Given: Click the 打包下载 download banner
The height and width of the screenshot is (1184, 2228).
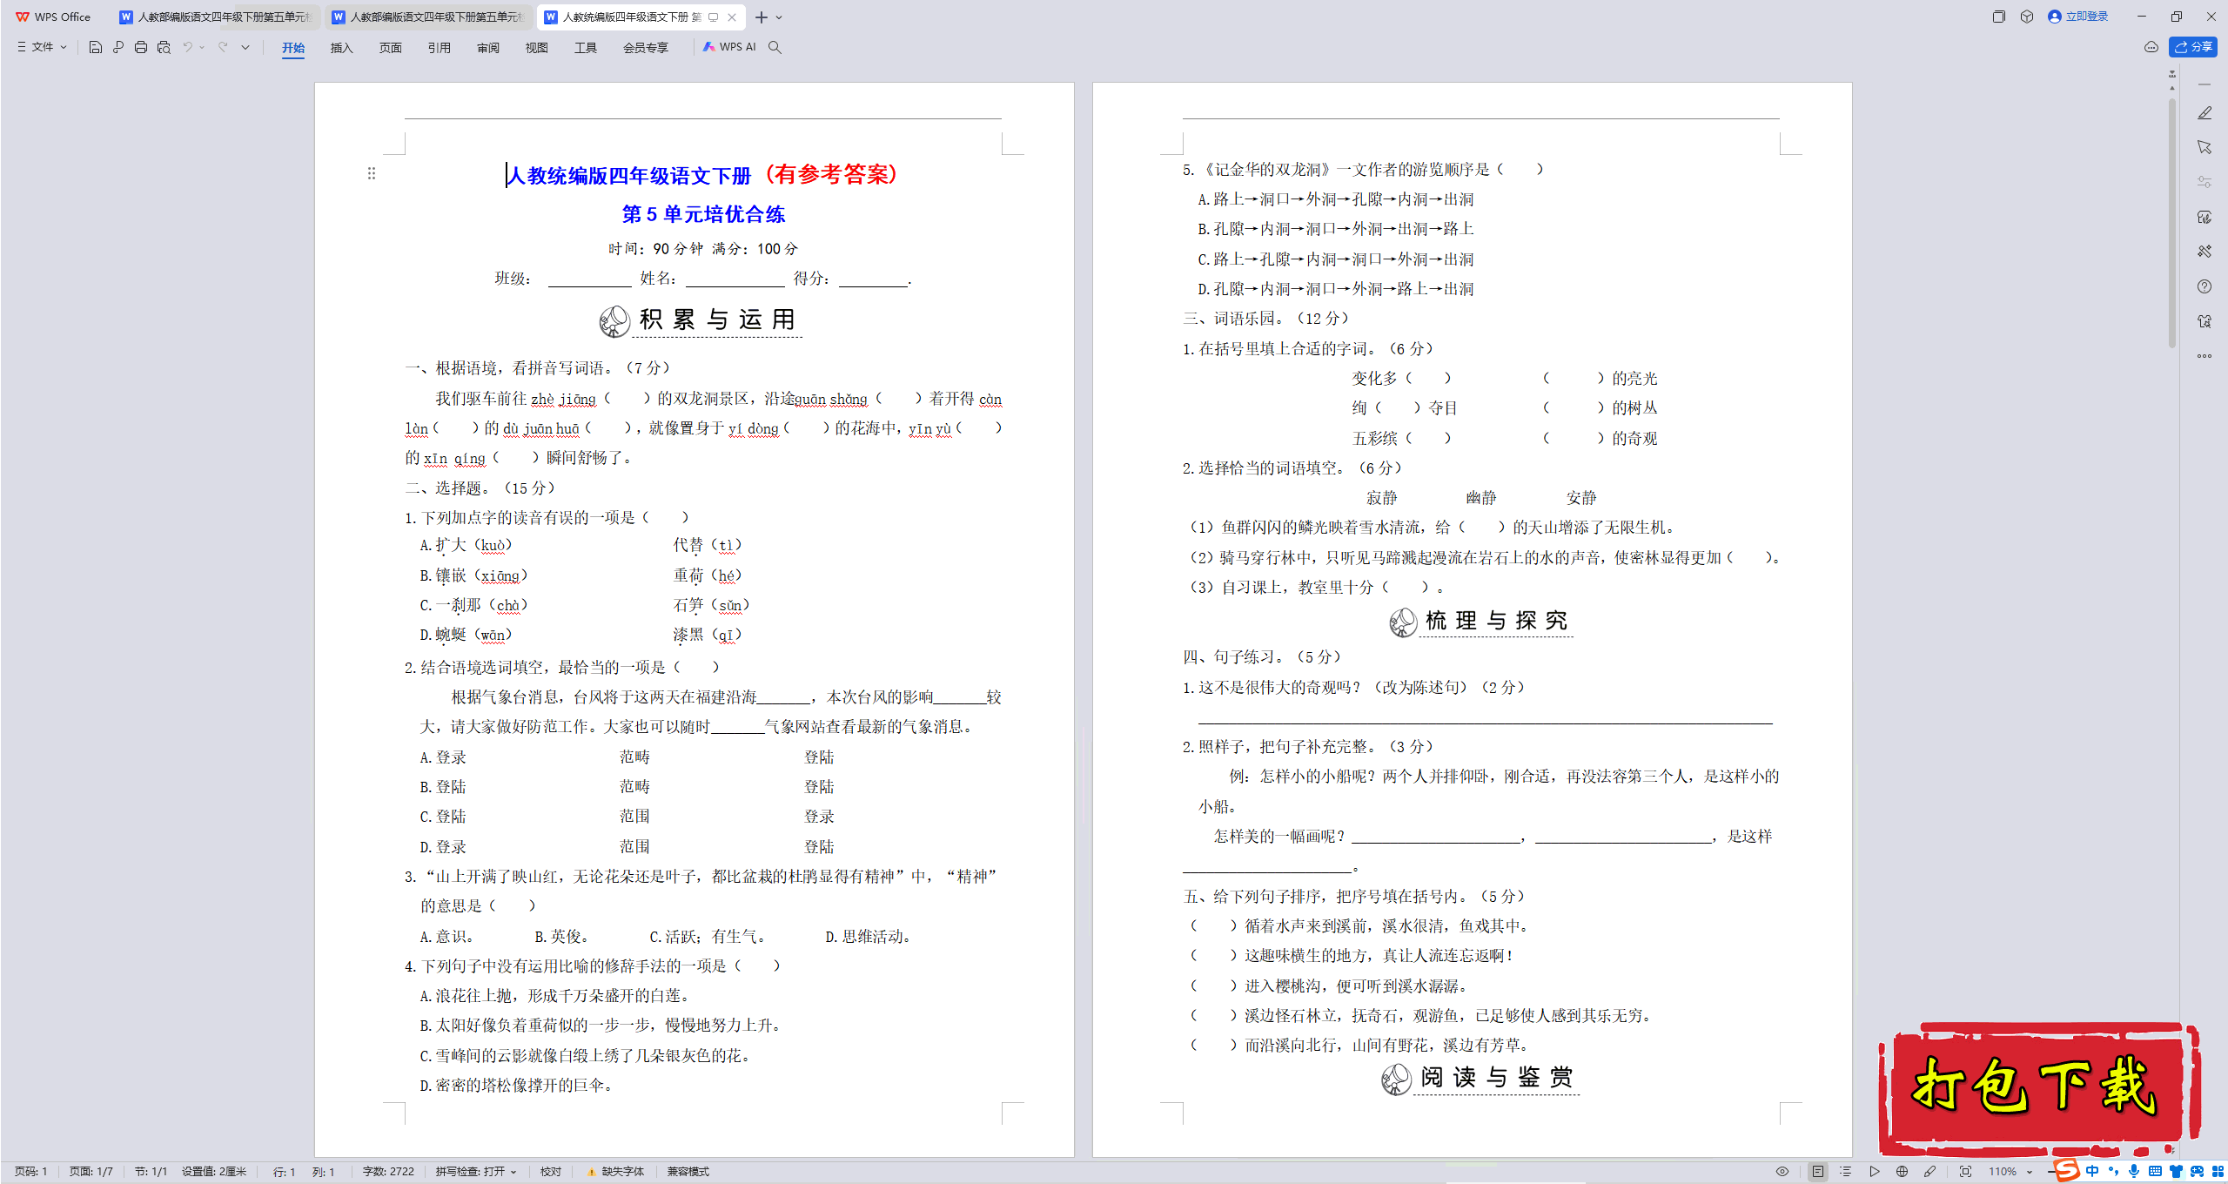Looking at the screenshot, I should (x=2038, y=1088).
